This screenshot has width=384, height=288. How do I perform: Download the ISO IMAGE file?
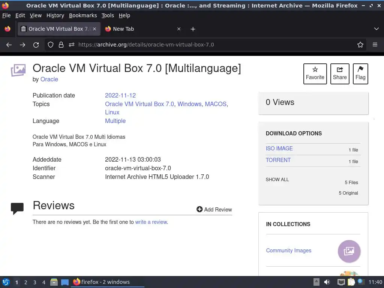279,148
